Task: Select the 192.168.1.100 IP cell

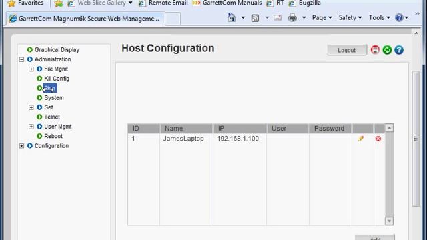Action: (x=238, y=139)
